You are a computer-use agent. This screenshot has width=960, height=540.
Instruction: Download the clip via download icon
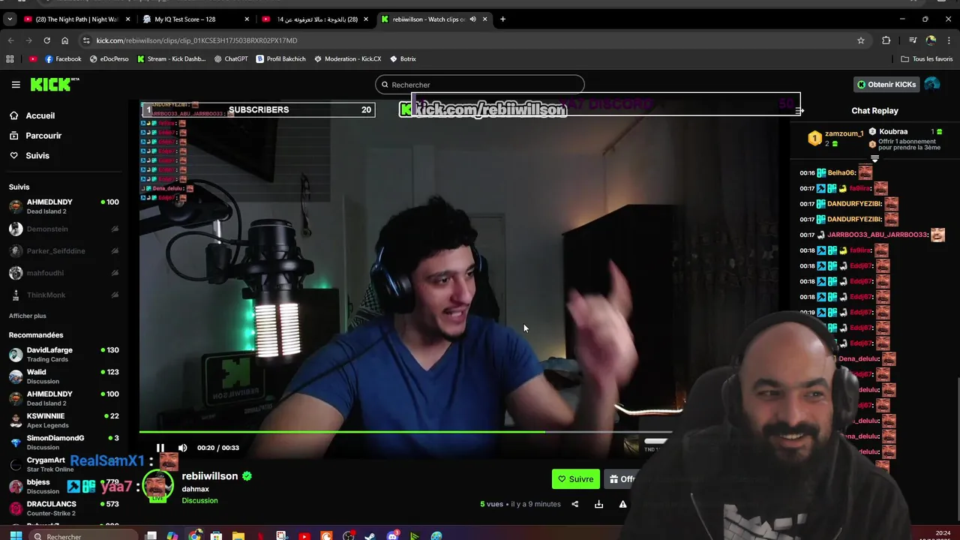pyautogui.click(x=598, y=504)
